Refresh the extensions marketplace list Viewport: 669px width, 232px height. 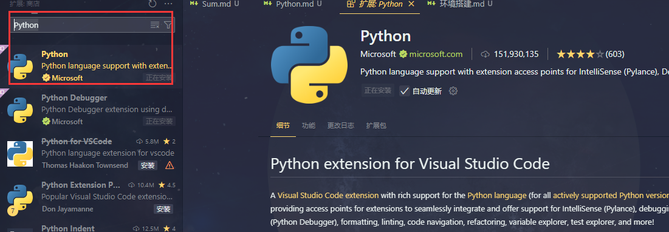point(153,4)
